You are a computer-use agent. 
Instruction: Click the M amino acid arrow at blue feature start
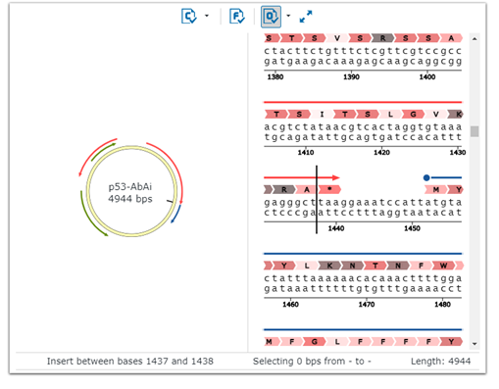pyautogui.click(x=435, y=189)
